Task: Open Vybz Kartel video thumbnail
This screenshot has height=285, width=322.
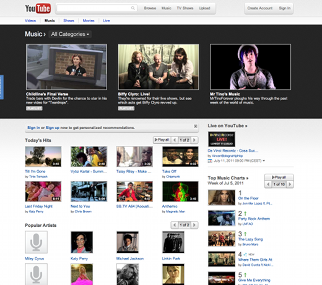Action: (x=89, y=156)
